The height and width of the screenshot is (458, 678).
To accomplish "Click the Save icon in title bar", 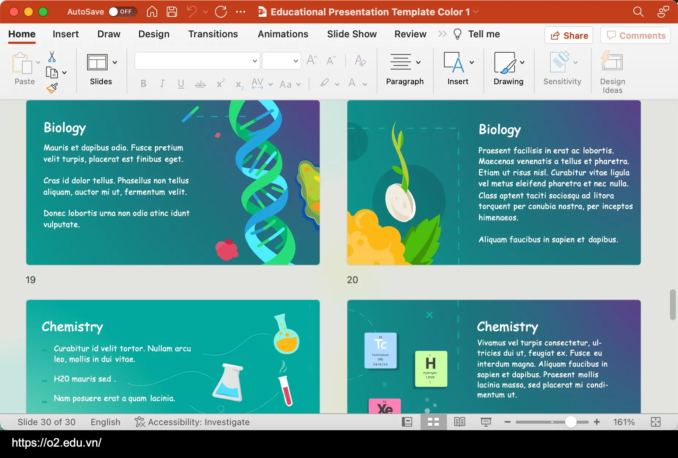I will coord(172,12).
